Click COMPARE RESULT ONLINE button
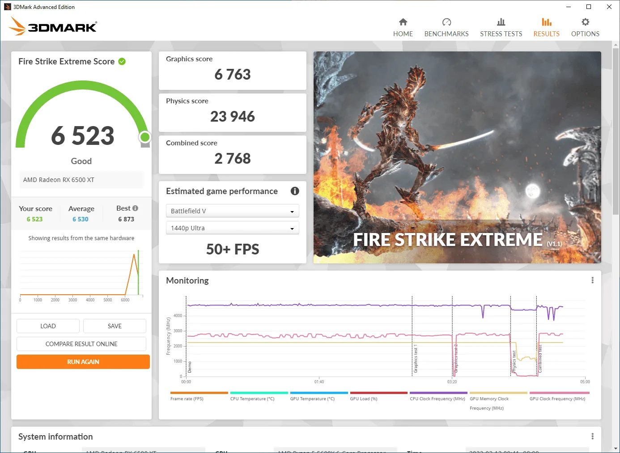This screenshot has height=453, width=620. click(81, 344)
